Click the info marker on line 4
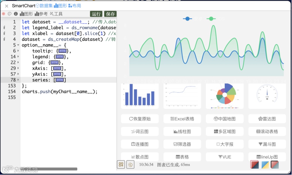Screen dimensions: 292x175 pos(4,39)
